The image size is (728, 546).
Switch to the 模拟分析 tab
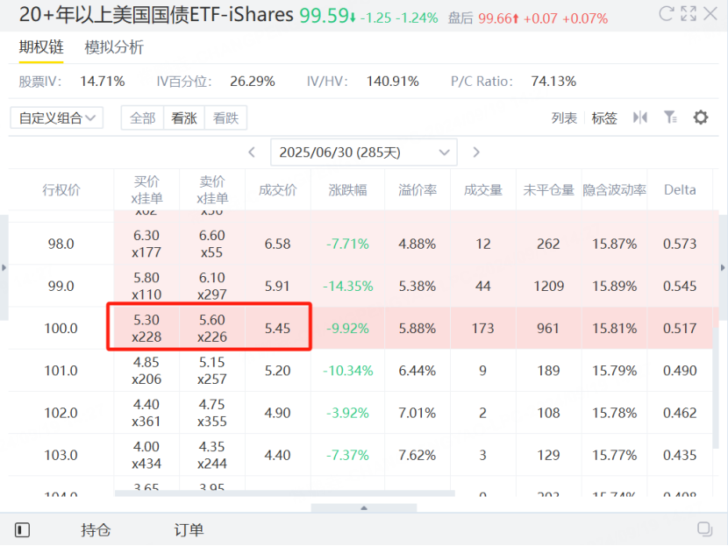tap(114, 47)
